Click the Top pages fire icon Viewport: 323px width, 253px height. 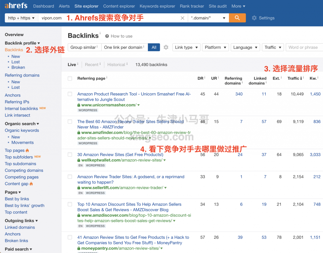27,150
